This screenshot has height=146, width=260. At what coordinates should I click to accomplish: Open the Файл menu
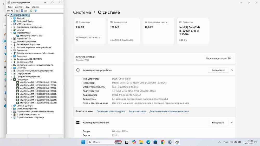(x=10, y=7)
